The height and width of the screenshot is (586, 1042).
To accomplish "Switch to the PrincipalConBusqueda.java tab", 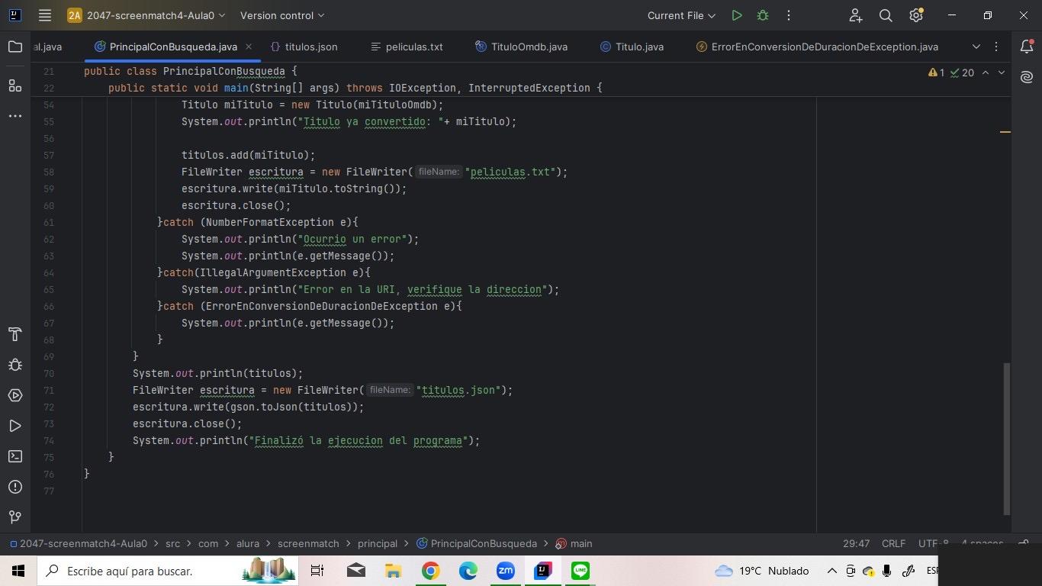I will pyautogui.click(x=173, y=47).
